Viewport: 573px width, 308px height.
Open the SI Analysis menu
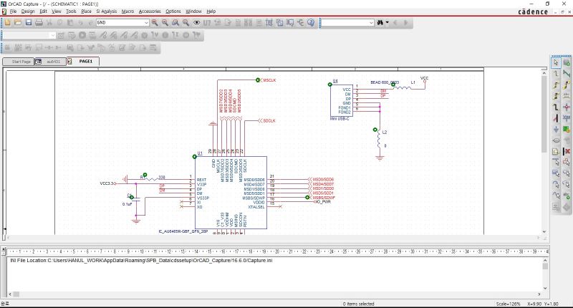(107, 11)
